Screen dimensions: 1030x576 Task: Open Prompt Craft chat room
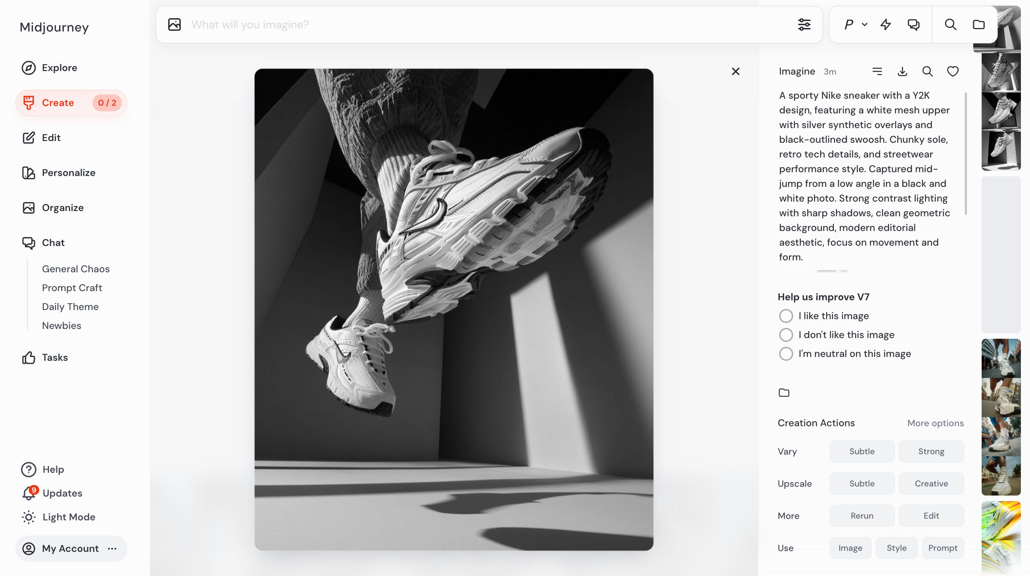tap(72, 288)
